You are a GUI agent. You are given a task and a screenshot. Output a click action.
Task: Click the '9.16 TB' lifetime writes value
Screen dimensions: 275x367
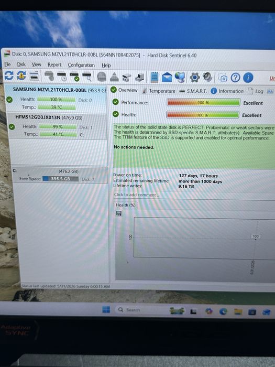click(x=186, y=187)
